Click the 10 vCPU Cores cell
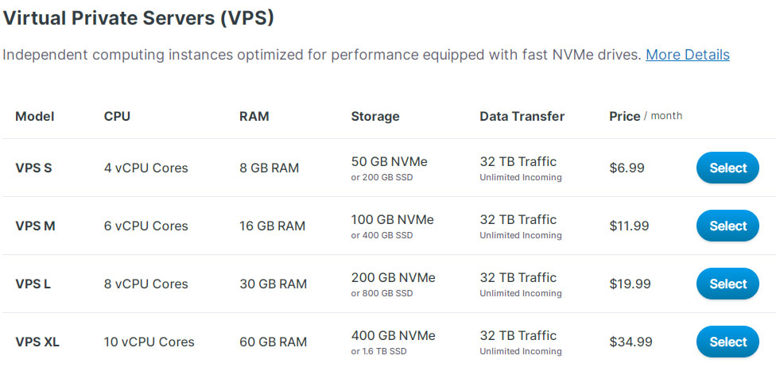776x367 pixels. 149,342
